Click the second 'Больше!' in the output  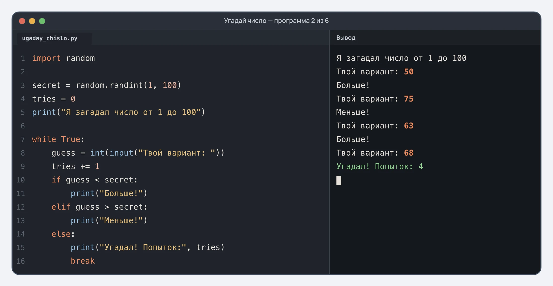click(x=353, y=139)
